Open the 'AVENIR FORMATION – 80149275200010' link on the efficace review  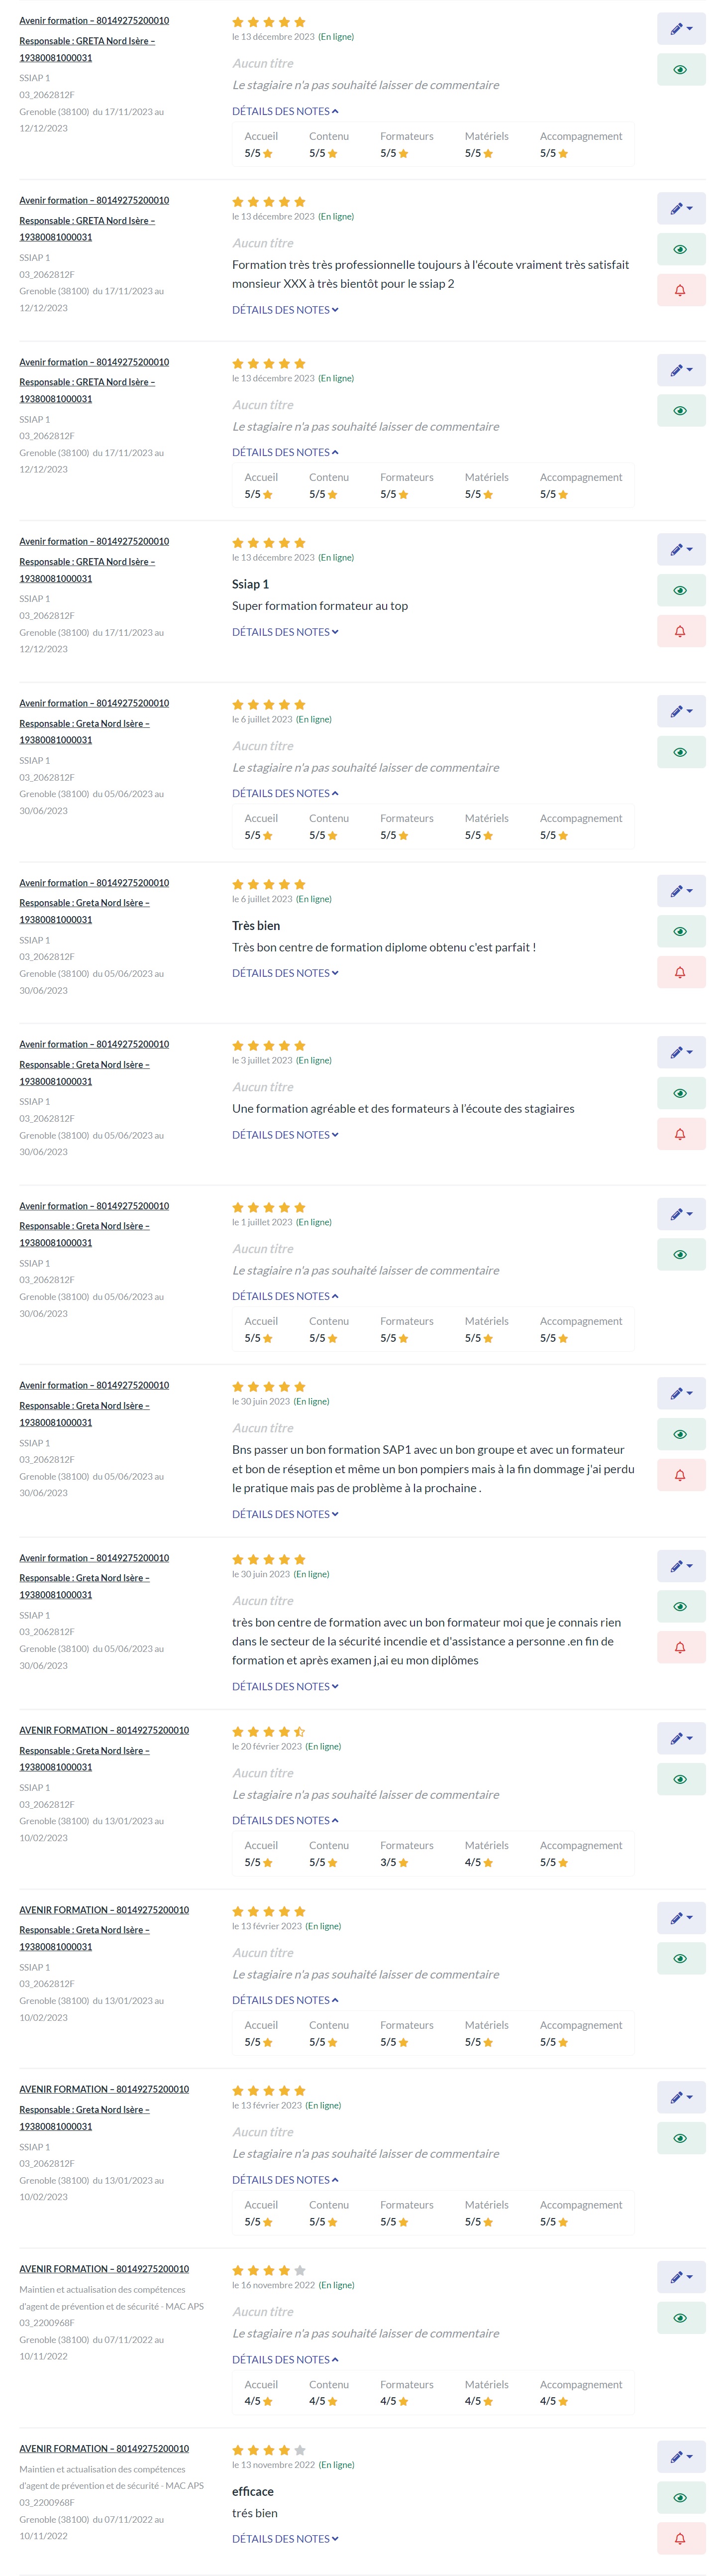(104, 2448)
